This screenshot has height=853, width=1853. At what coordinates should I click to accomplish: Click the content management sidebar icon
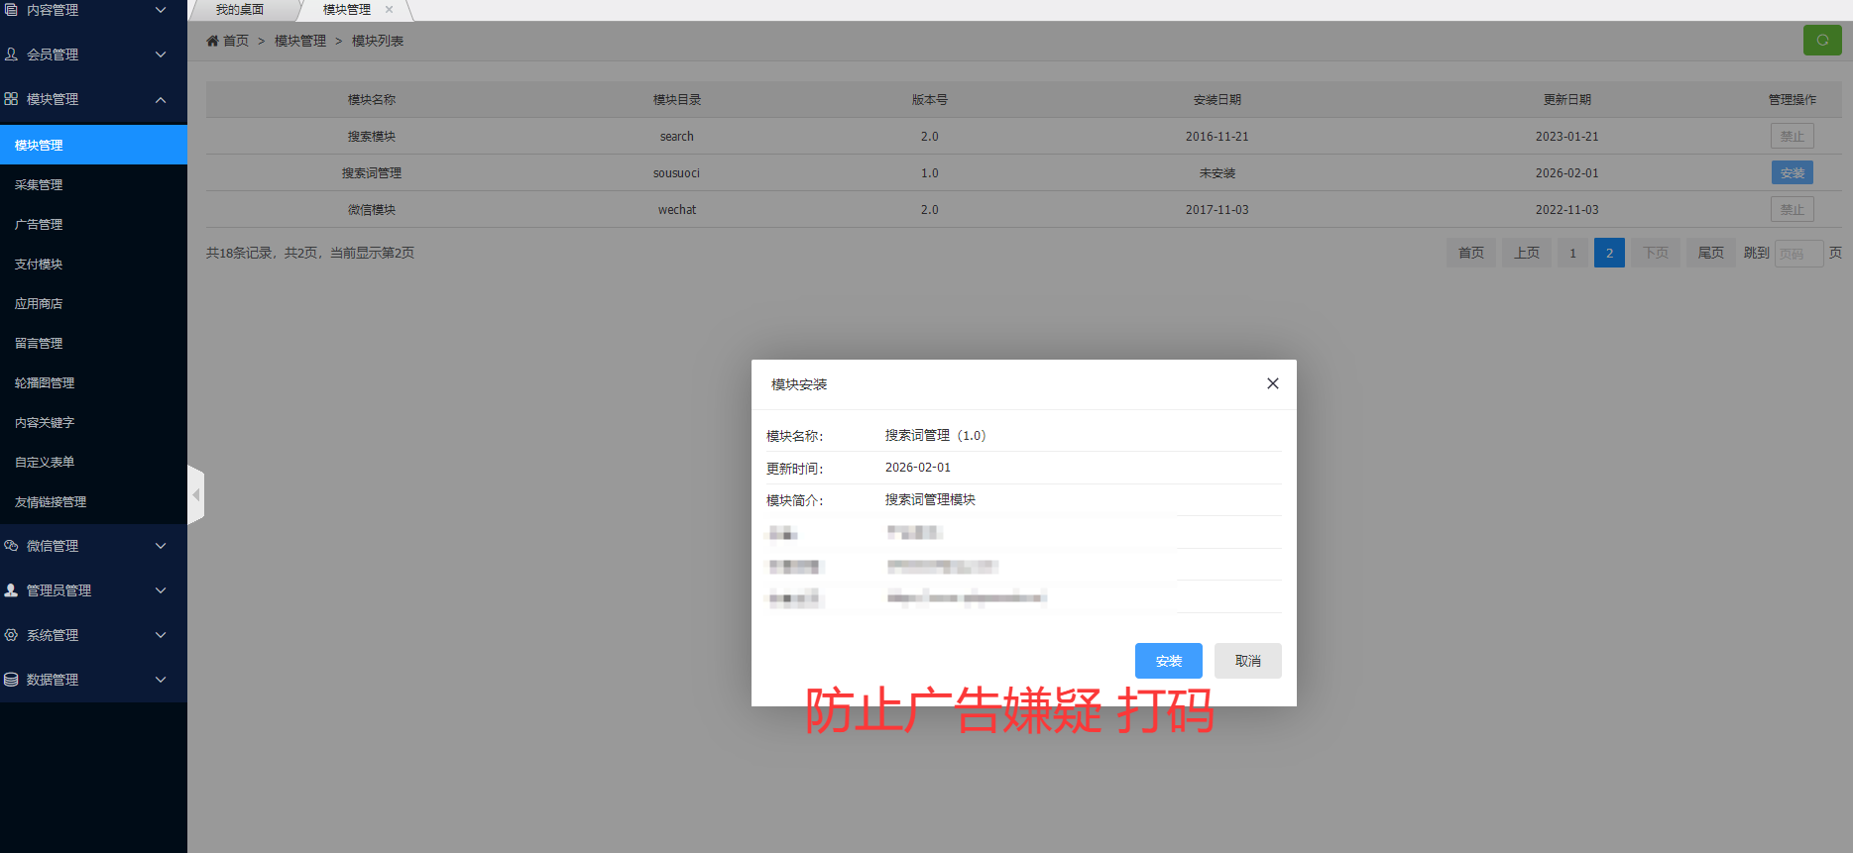click(x=11, y=10)
